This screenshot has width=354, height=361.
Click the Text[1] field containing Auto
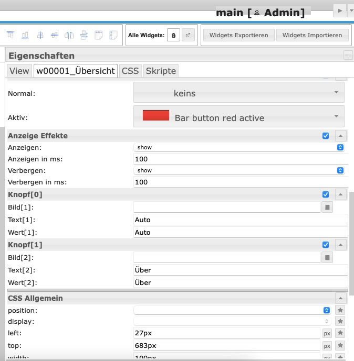pos(241,220)
